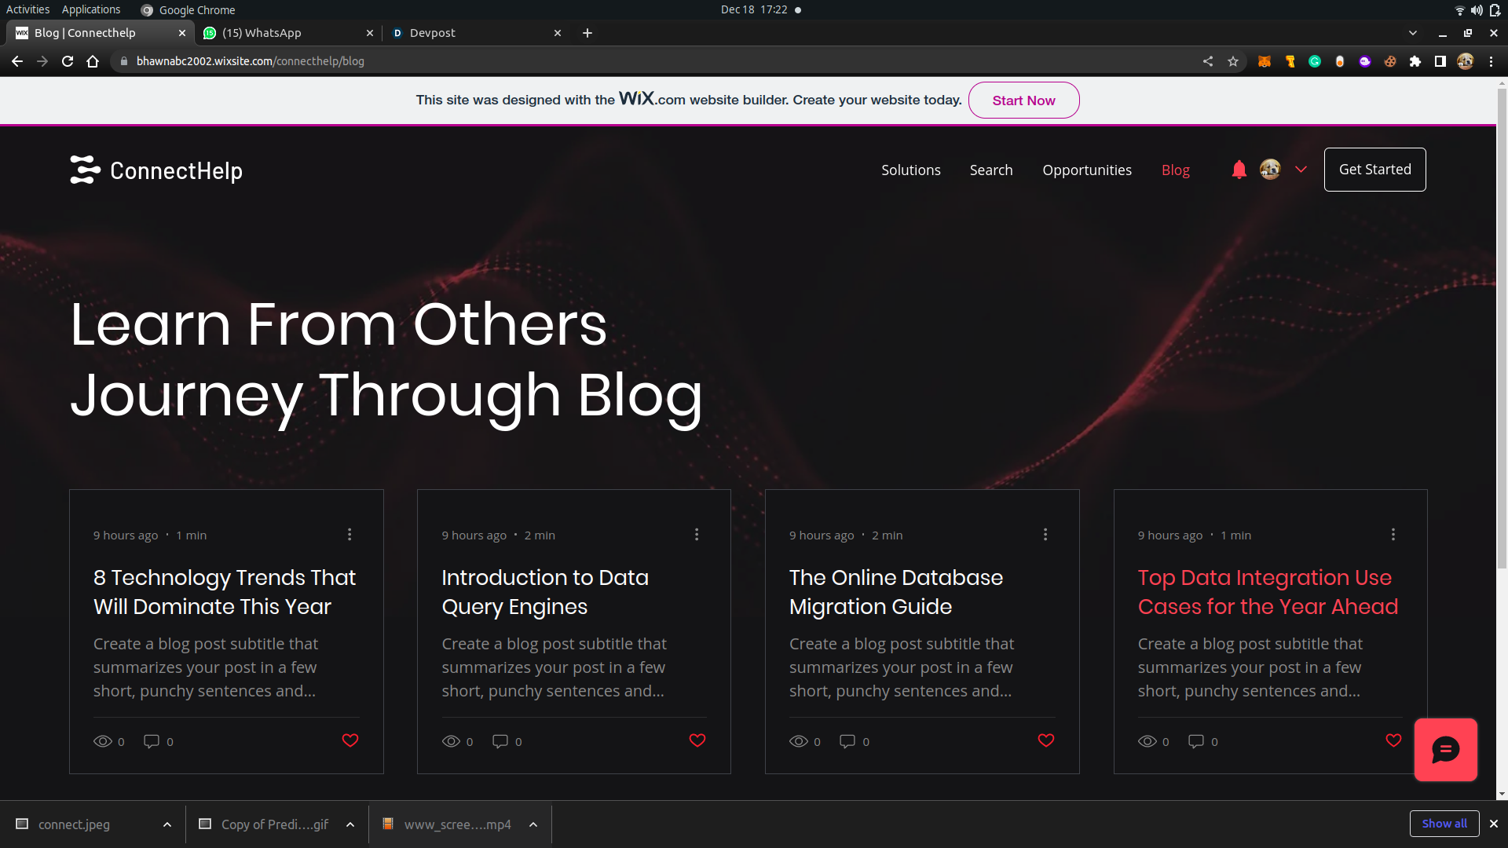Click the red notification bell icon

[x=1239, y=170]
